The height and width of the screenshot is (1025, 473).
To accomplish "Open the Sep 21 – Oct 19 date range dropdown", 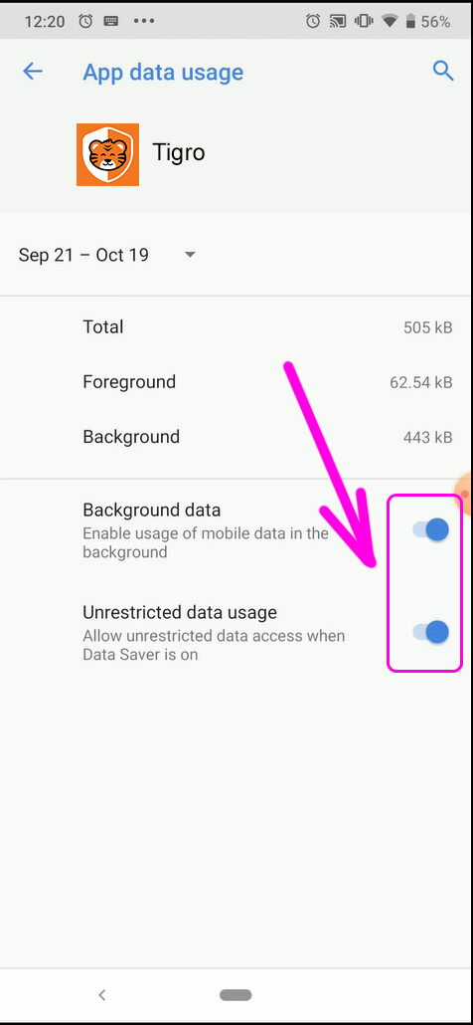I will tap(107, 255).
